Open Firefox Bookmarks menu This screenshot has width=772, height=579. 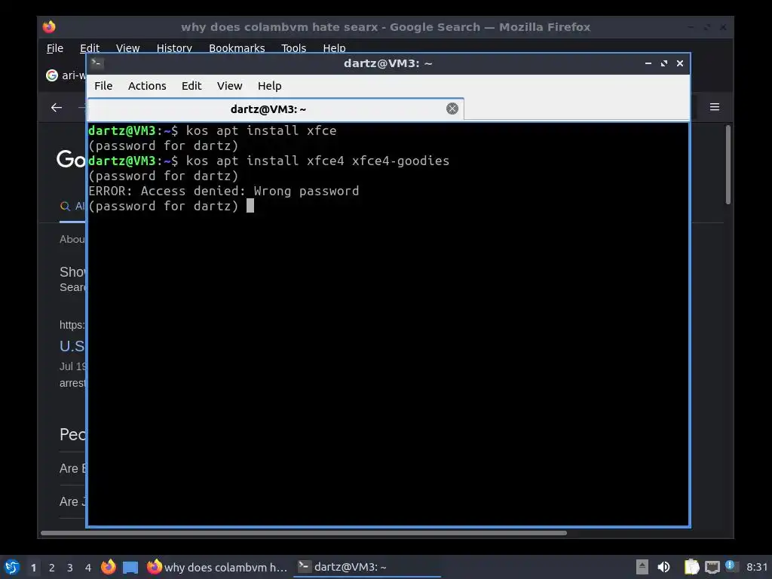237,48
